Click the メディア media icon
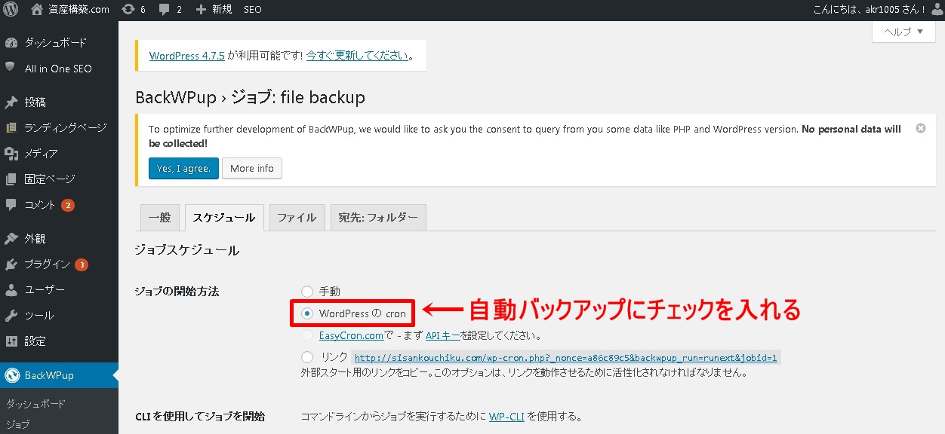 point(11,154)
